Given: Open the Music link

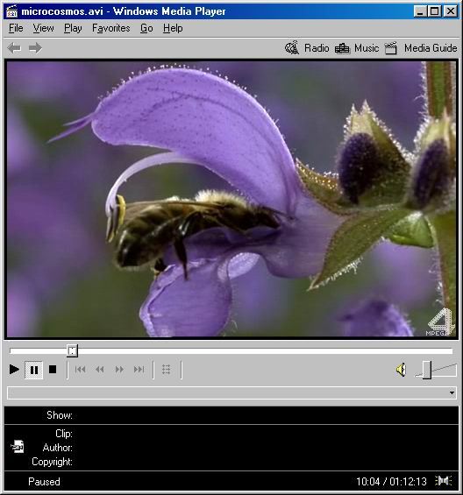Looking at the screenshot, I should (357, 48).
